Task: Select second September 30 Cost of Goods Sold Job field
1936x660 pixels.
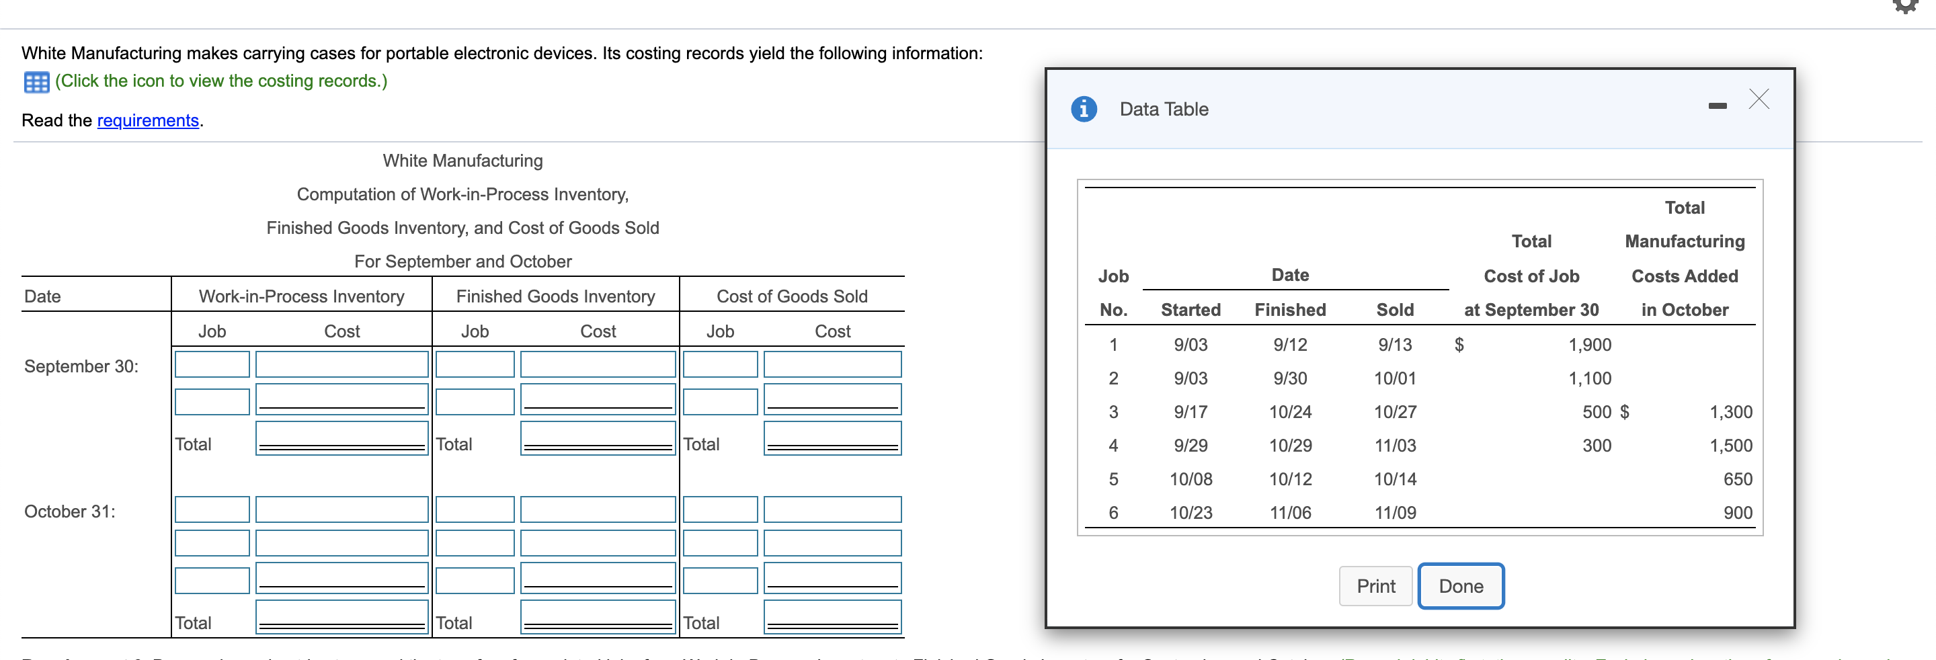Action: point(720,401)
